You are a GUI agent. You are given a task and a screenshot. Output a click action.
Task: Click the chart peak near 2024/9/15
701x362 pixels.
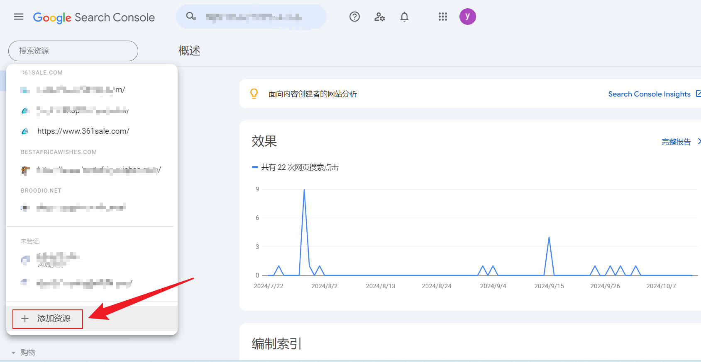pyautogui.click(x=549, y=238)
